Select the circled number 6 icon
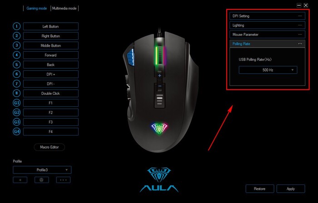This screenshot has height=203, width=318. (17, 74)
